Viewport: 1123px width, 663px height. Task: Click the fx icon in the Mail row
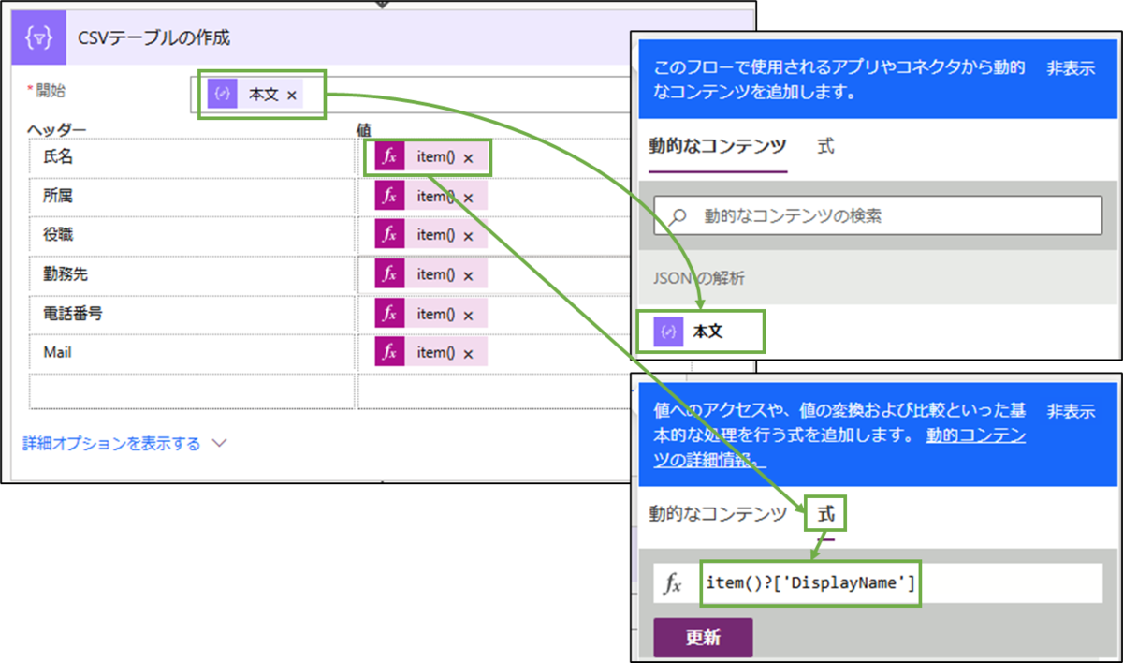389,352
